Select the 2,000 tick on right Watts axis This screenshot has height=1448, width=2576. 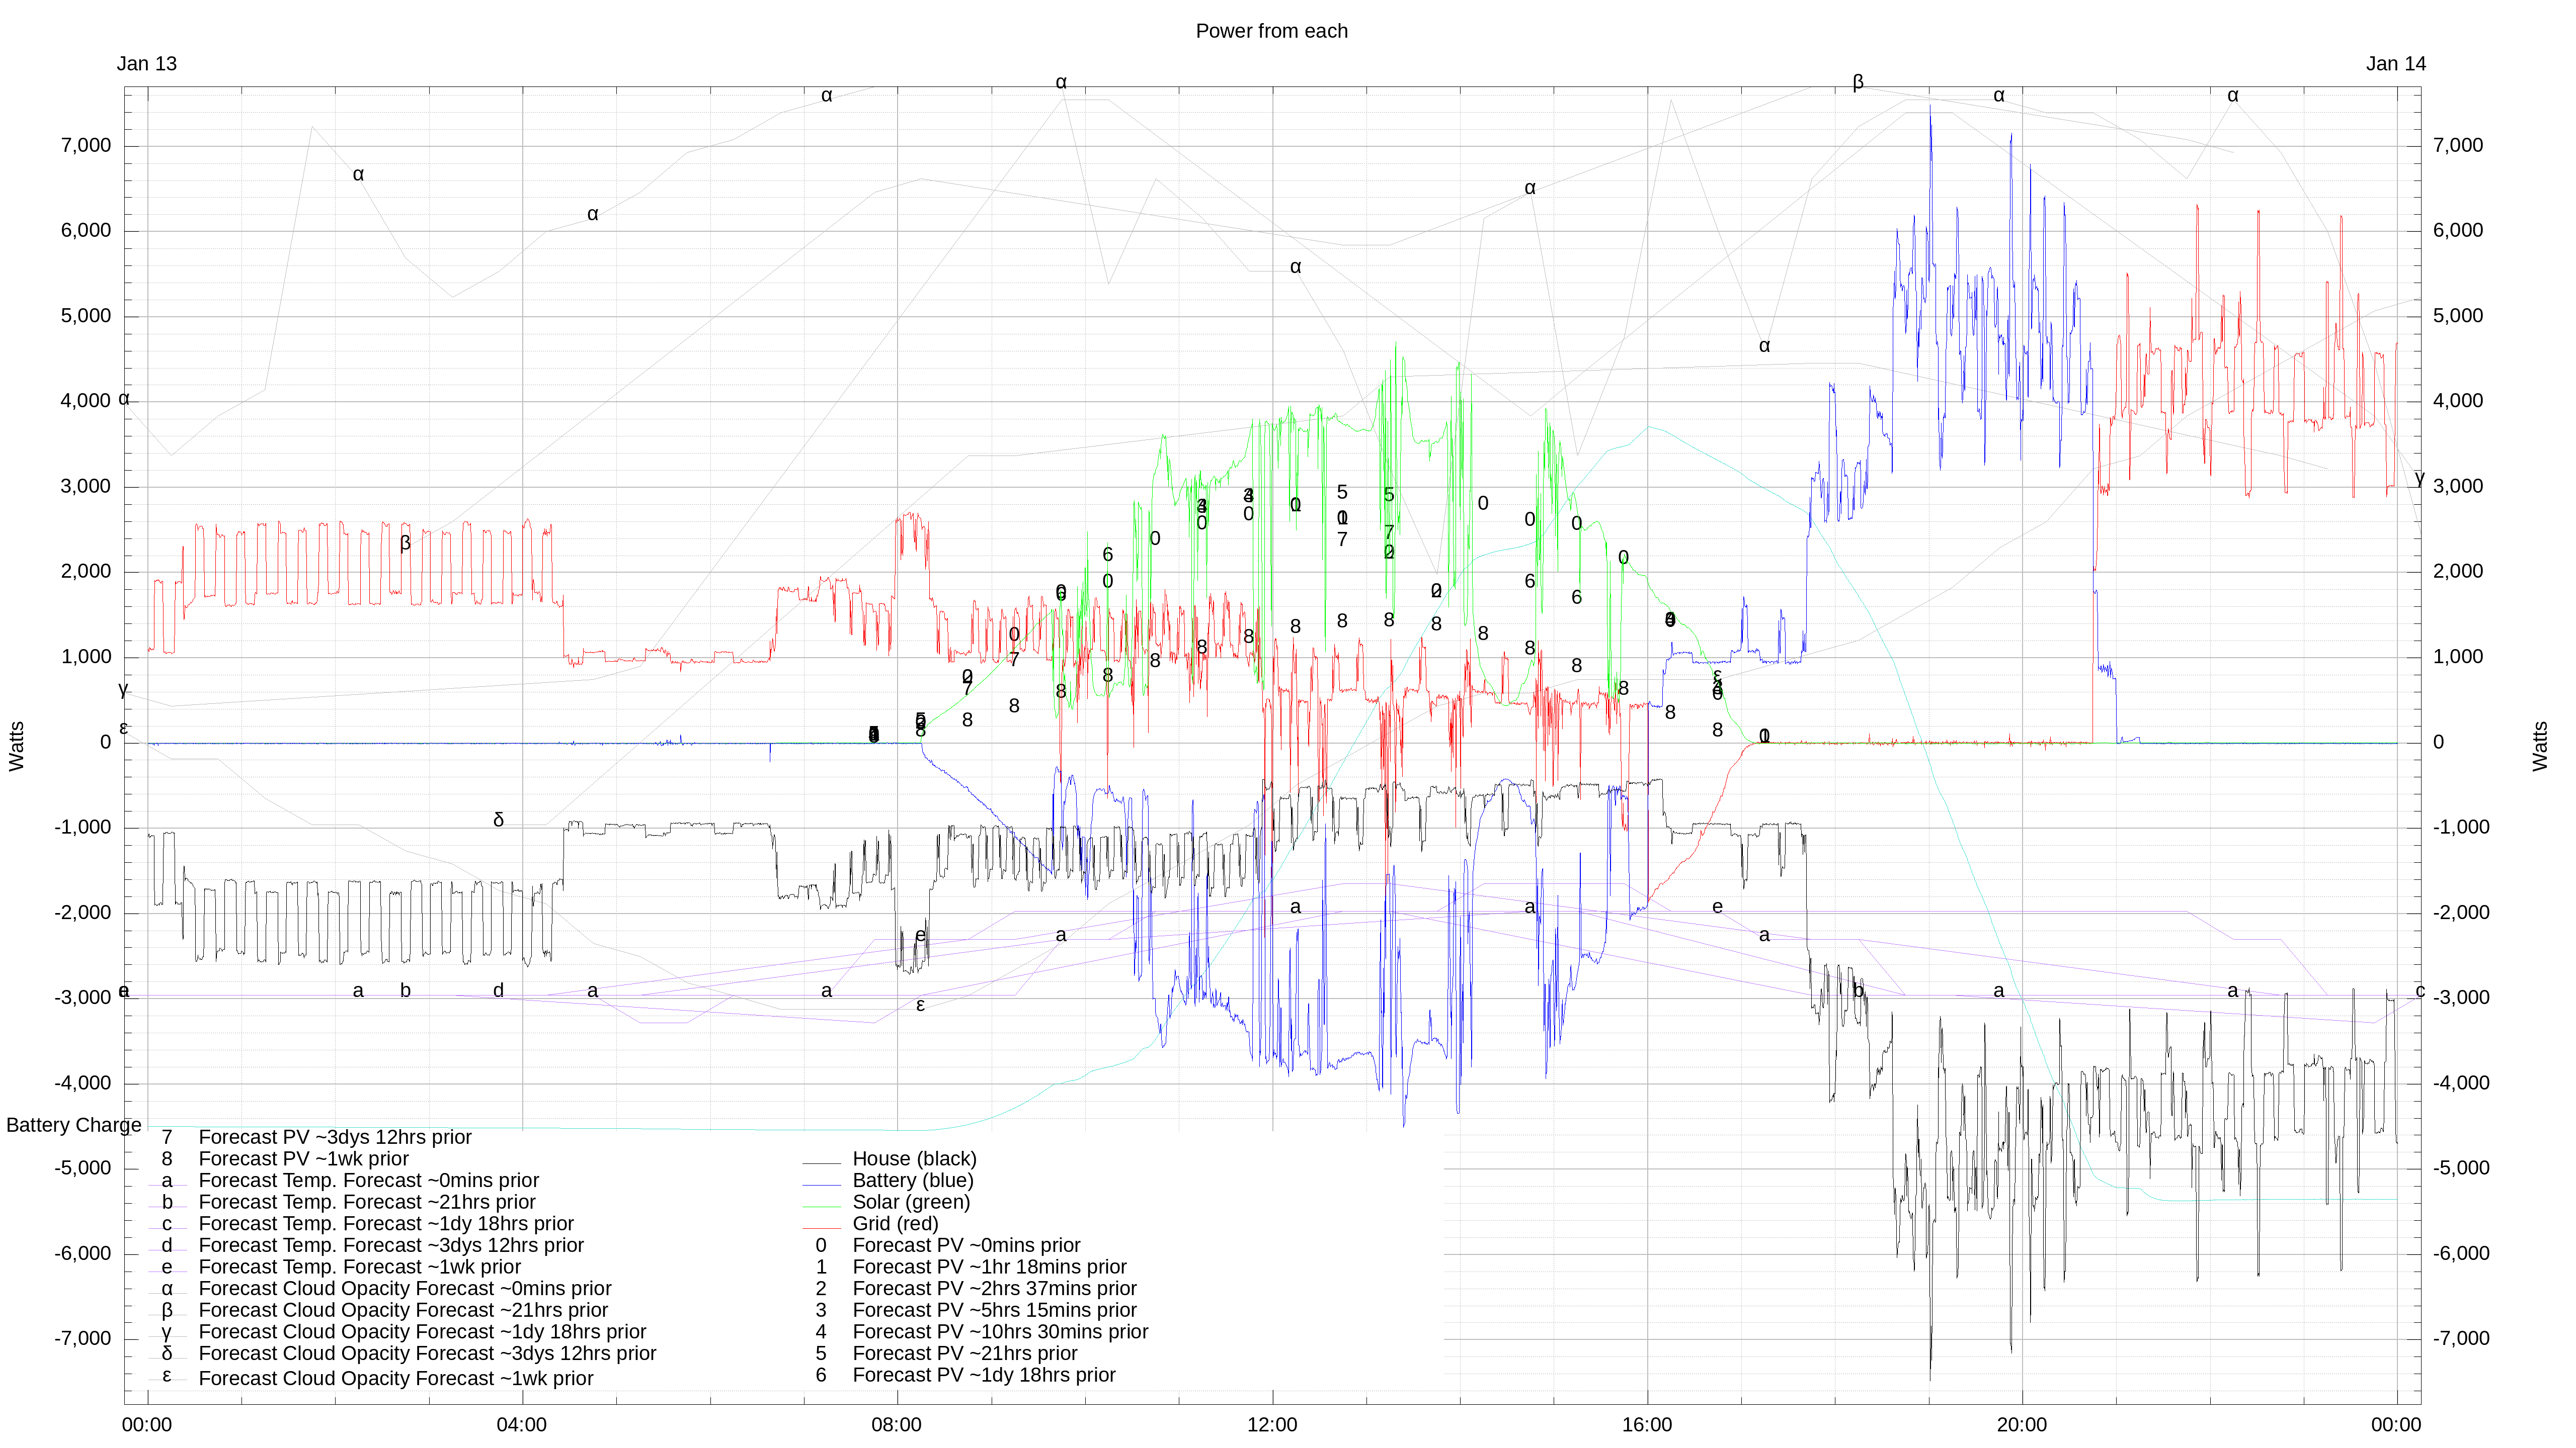(2458, 572)
